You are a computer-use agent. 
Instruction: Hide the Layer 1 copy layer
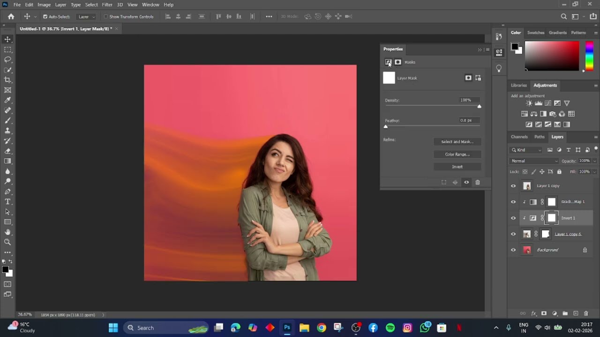point(513,186)
